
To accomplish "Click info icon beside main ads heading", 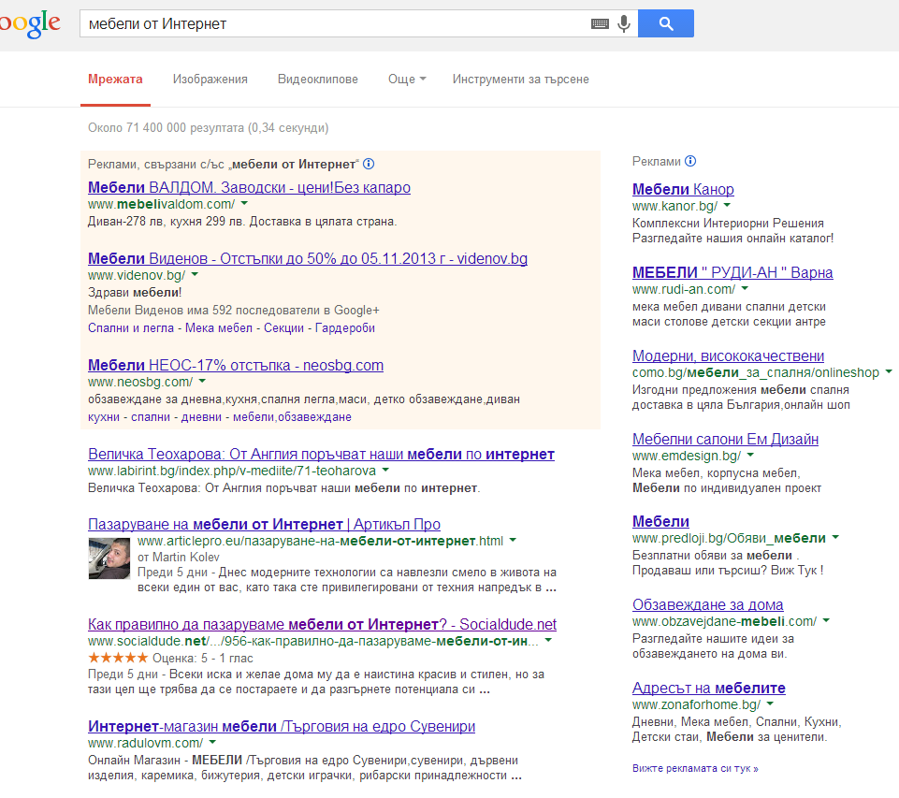I will pos(369,164).
